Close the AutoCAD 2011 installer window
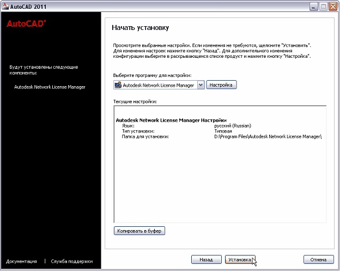The image size is (340, 271). click(x=333, y=7)
